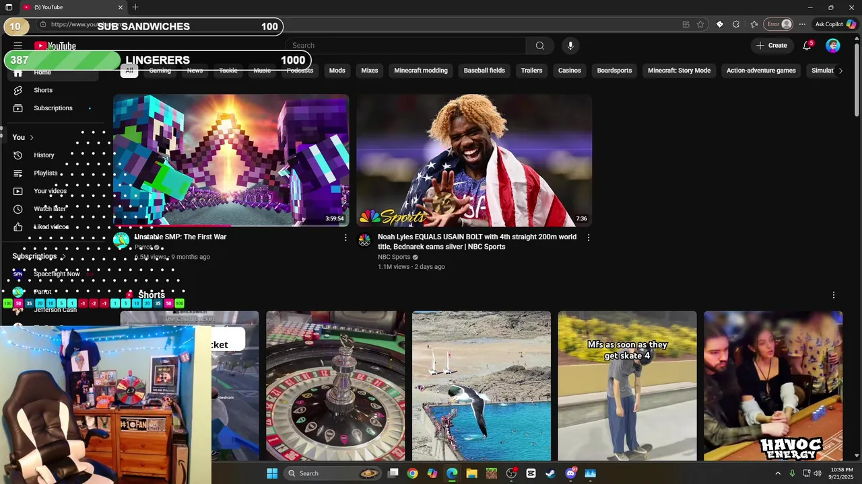Open the browser favorites list icon
This screenshot has width=862, height=484.
(x=754, y=24)
